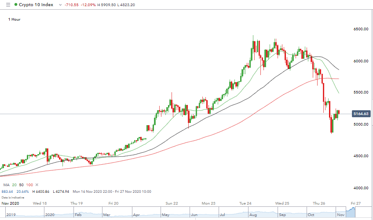
Task: Click the L 4823.20 low value
Action: click(x=126, y=5)
